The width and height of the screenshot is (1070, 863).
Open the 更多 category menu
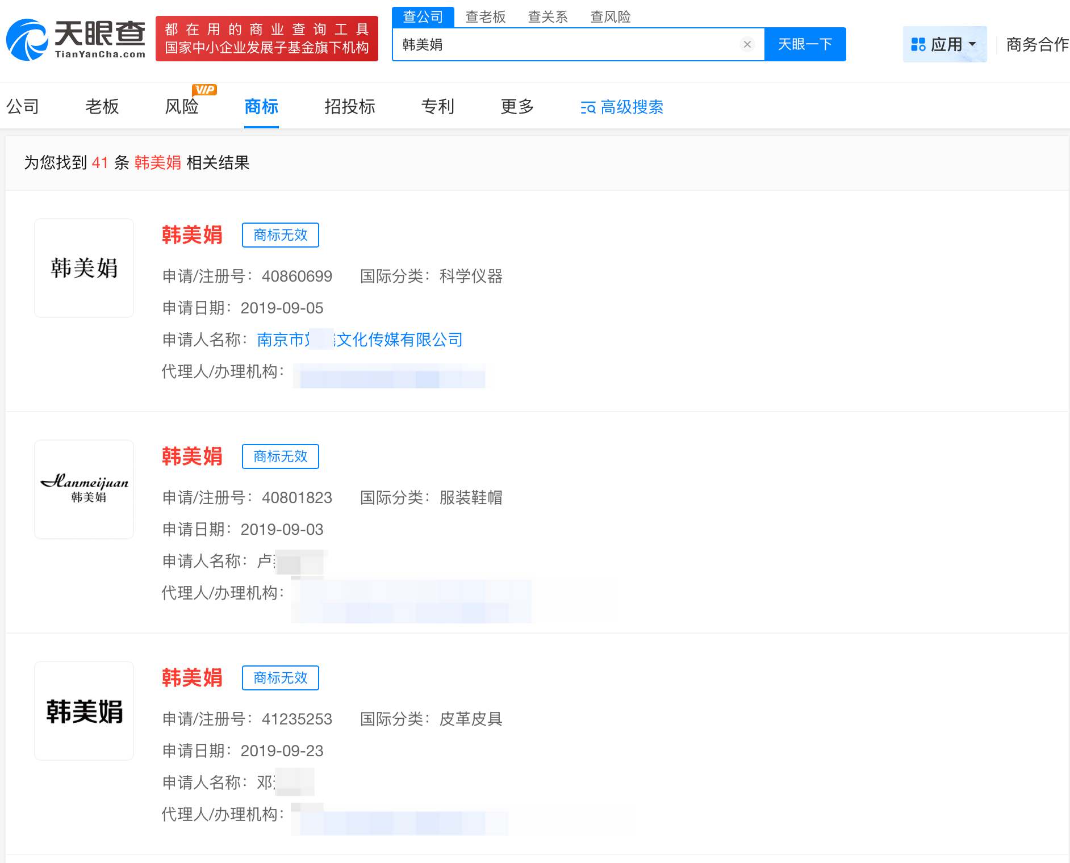(x=516, y=107)
